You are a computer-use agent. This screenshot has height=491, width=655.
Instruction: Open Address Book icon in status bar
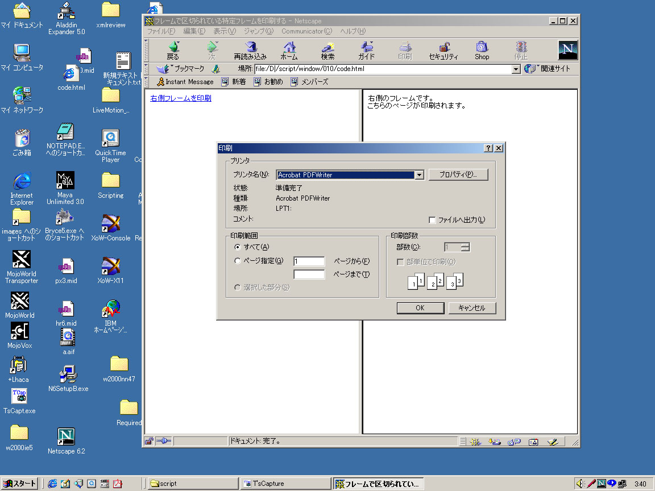click(533, 442)
